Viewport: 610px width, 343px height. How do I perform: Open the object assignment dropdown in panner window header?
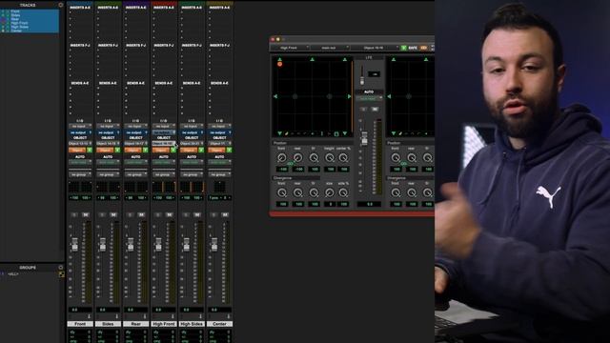(x=376, y=48)
